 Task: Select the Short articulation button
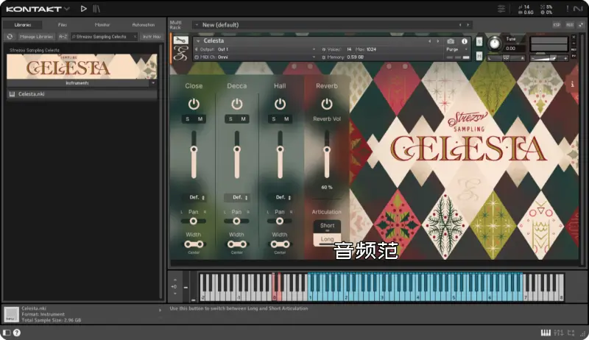pos(327,226)
